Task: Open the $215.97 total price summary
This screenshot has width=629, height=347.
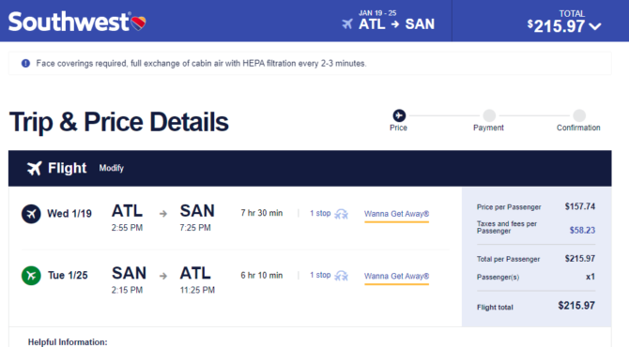Action: pyautogui.click(x=556, y=26)
